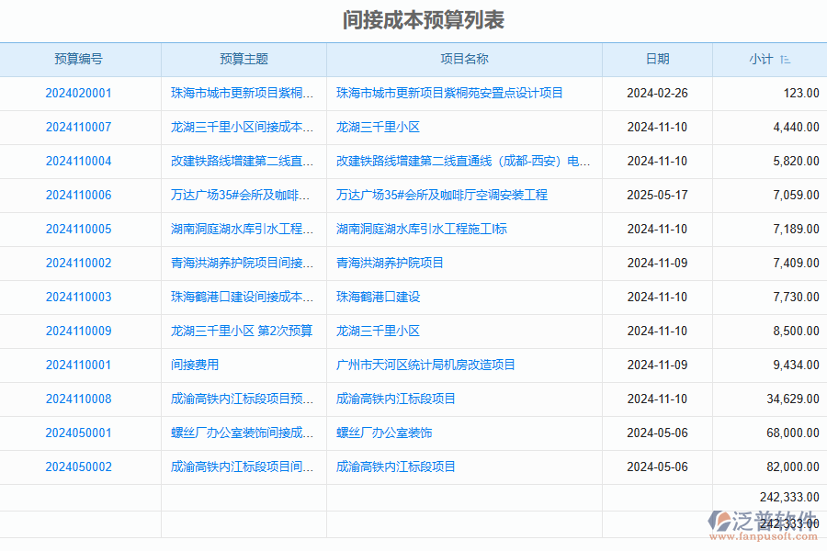The height and width of the screenshot is (551, 827).
Task: Open budget subject 珠海鹤港口建设间接成本…
Action: 242,298
